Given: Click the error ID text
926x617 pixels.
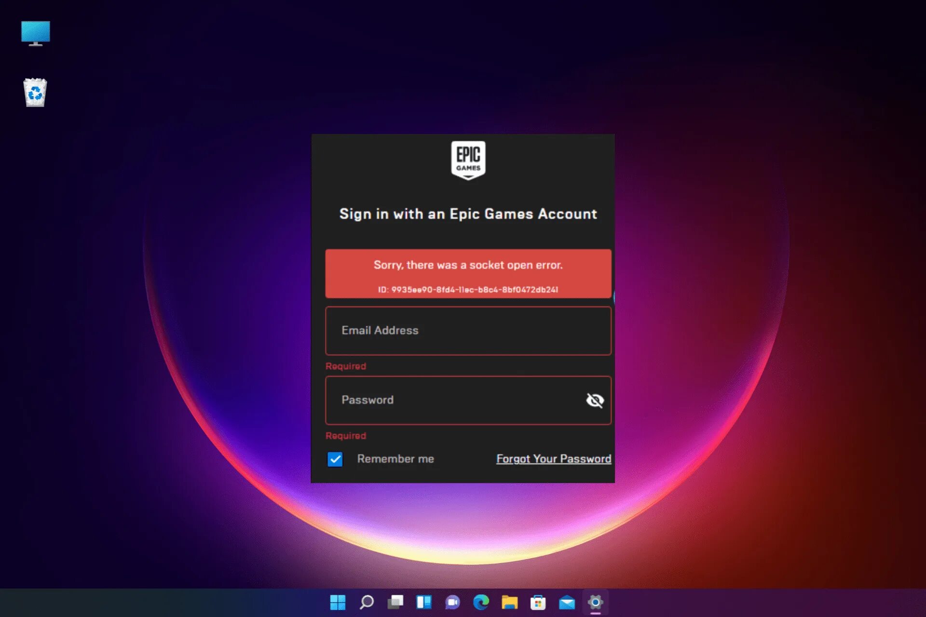Looking at the screenshot, I should point(468,290).
